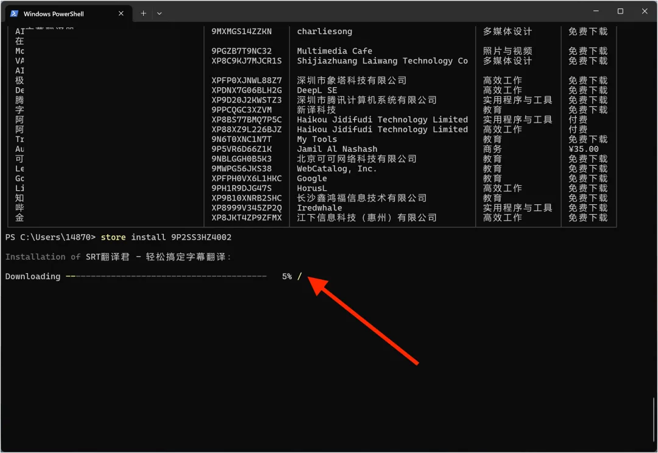Viewport: 658px width, 453px height.
Task: Click product ID XP9B10XNRB2SHC
Action: click(246, 198)
